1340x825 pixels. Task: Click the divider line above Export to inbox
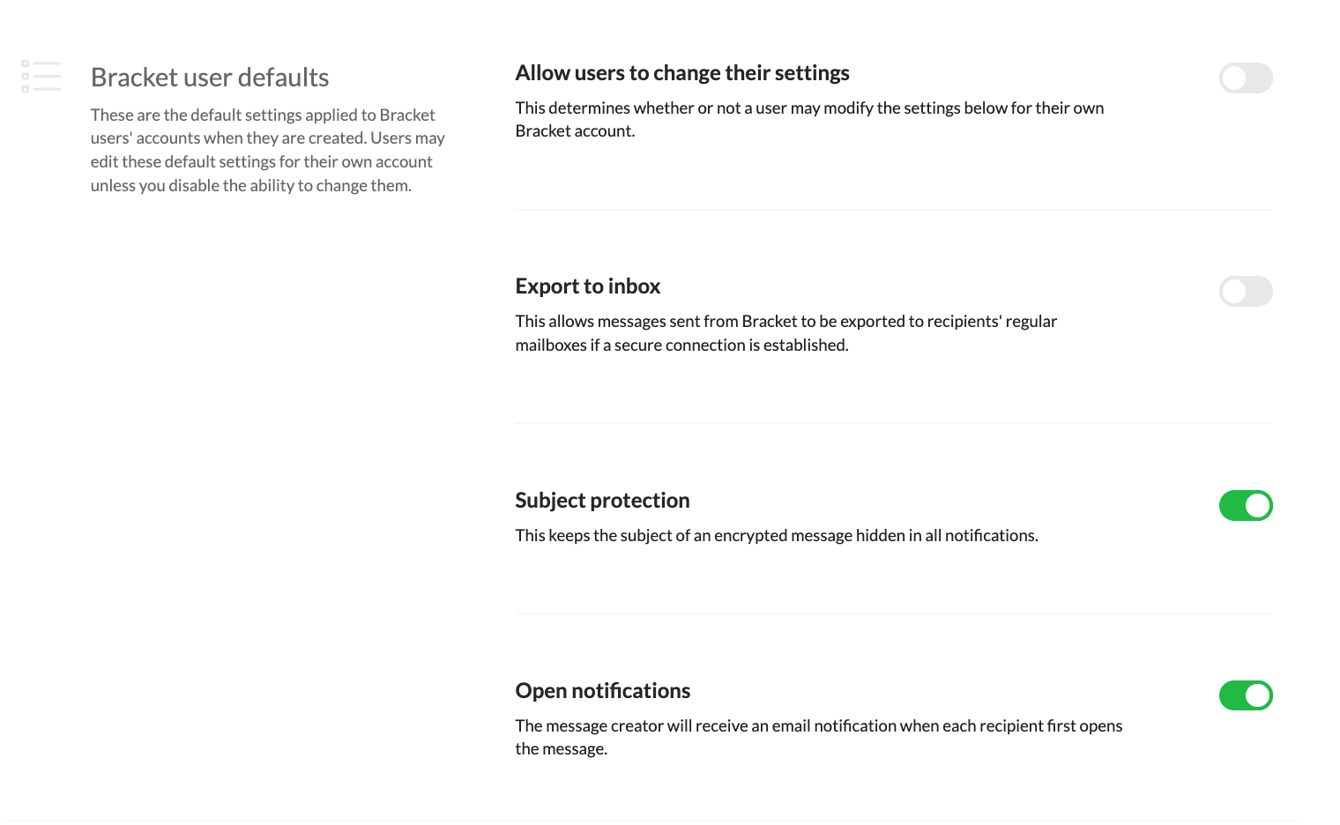[x=892, y=210]
